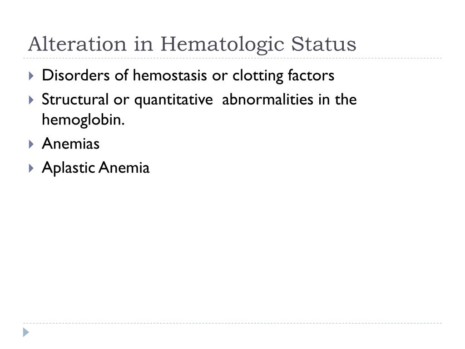Select the slide title Alteration in Hematologic Status

(192, 44)
